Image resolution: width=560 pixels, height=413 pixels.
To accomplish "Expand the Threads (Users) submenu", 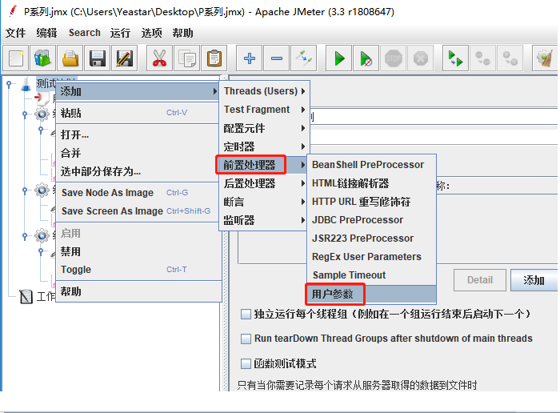I will [x=264, y=91].
